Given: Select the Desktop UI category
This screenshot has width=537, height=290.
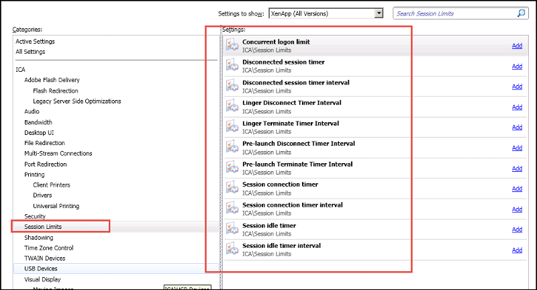Looking at the screenshot, I should coord(39,132).
